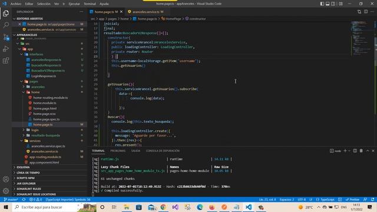
Task: Open the Extensions view
Action: [6, 61]
